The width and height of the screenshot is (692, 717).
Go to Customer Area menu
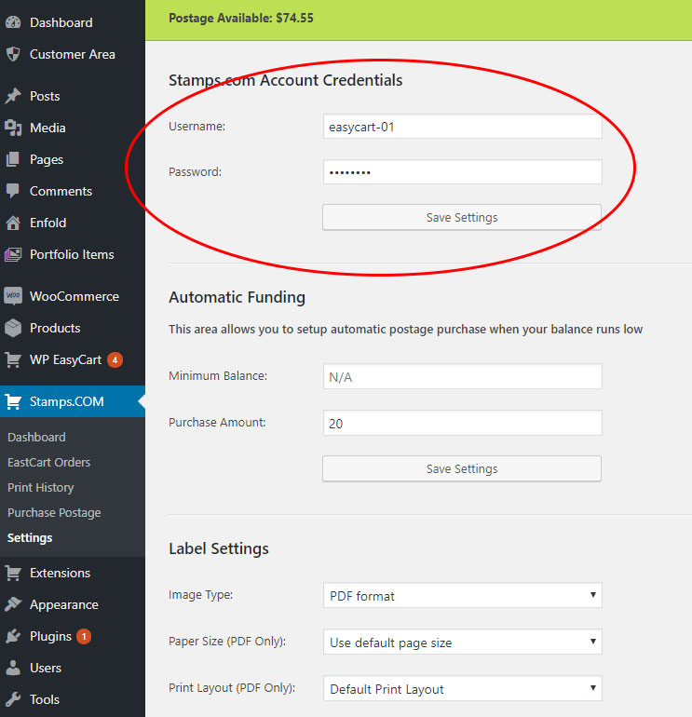(73, 54)
